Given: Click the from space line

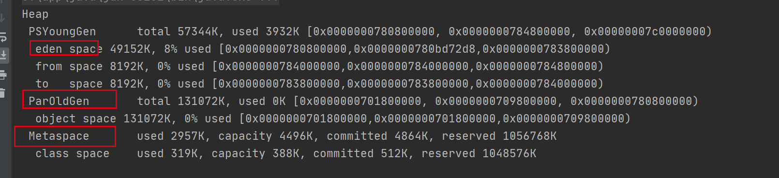Looking at the screenshot, I should tap(319, 66).
